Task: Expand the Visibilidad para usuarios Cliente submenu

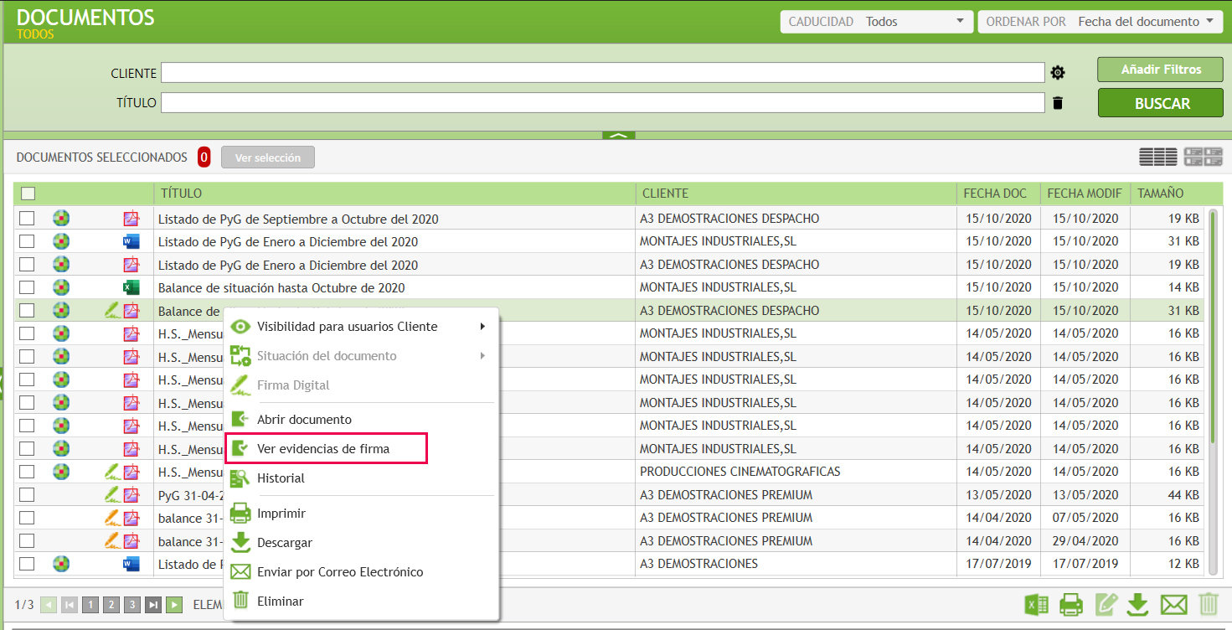Action: click(361, 327)
